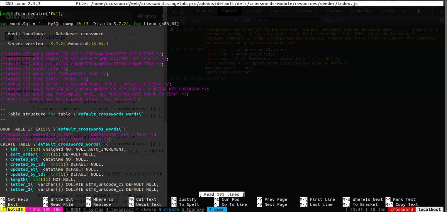Click nano 'Prev Page' shortcut
Screen dimensions: 447x212
point(272,199)
